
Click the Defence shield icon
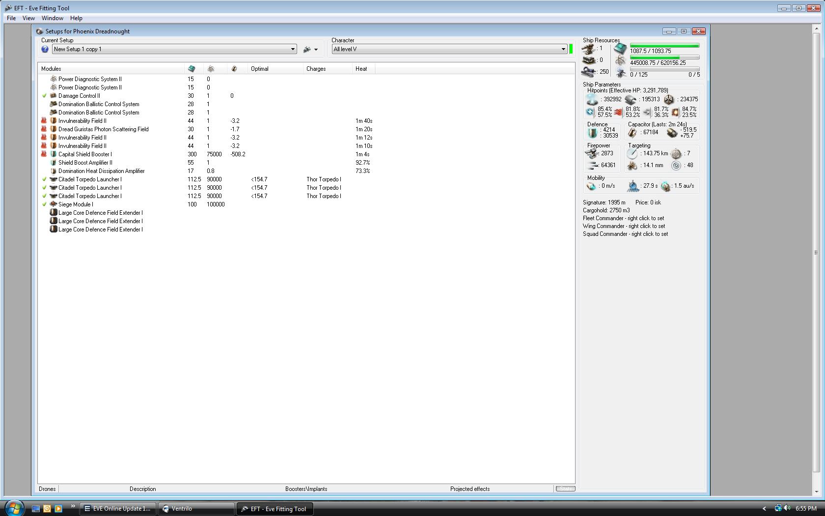593,133
